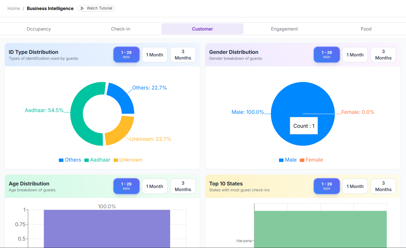Choose 3 Months for Age Distribution
Screen dimensions: 406x248
pyautogui.click(x=183, y=186)
